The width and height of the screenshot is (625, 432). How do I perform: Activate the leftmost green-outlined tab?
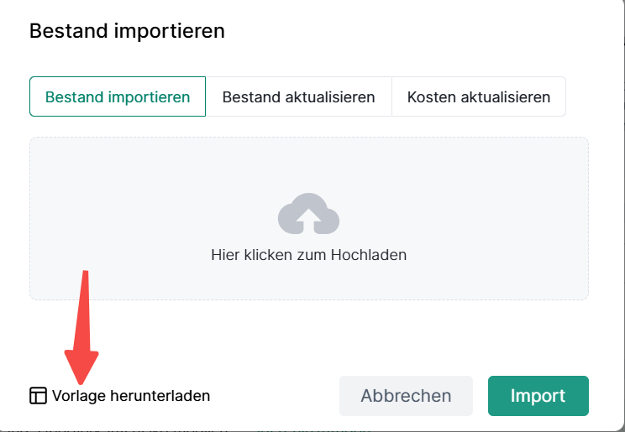click(x=118, y=96)
